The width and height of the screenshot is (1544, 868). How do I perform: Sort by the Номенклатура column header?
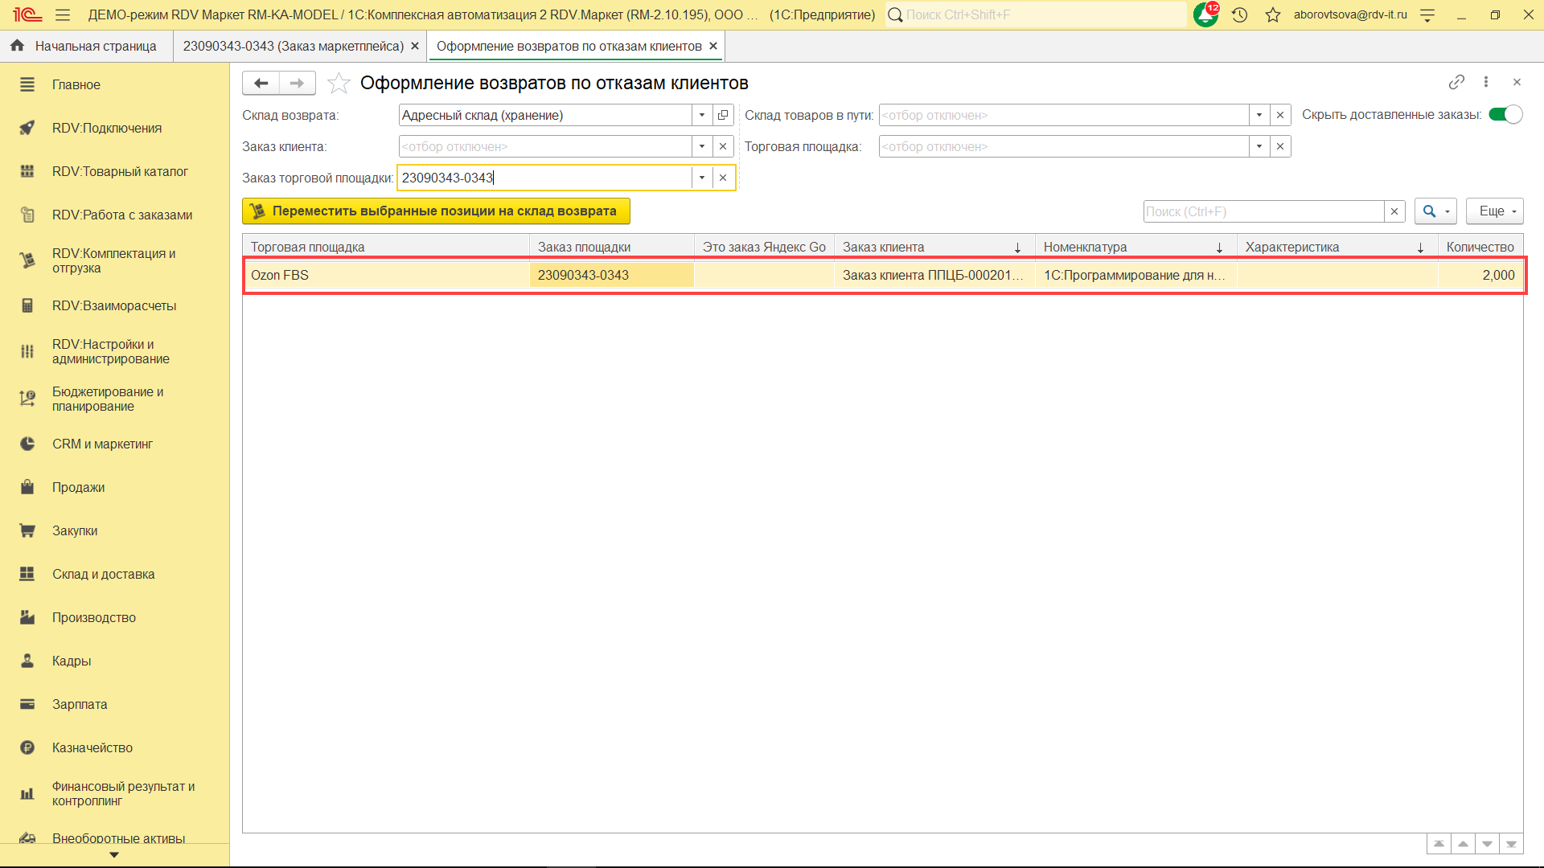pos(1085,247)
